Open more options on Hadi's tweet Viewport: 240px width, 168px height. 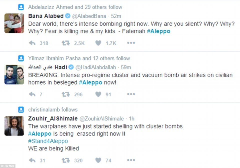tap(131, 94)
